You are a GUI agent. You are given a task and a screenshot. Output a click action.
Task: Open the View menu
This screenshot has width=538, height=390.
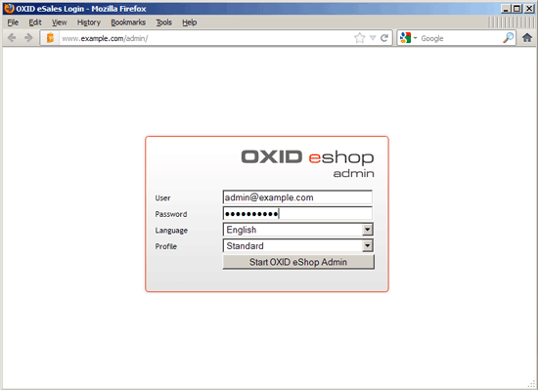[59, 22]
